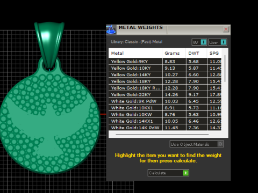Click the DWT column header
This screenshot has width=258, height=193.
point(196,53)
